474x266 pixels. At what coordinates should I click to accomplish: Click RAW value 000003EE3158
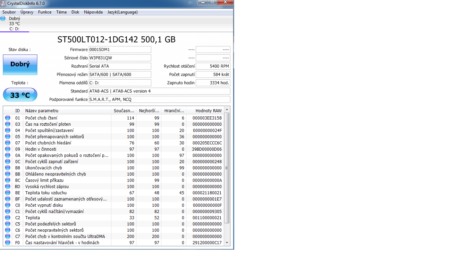(207, 118)
